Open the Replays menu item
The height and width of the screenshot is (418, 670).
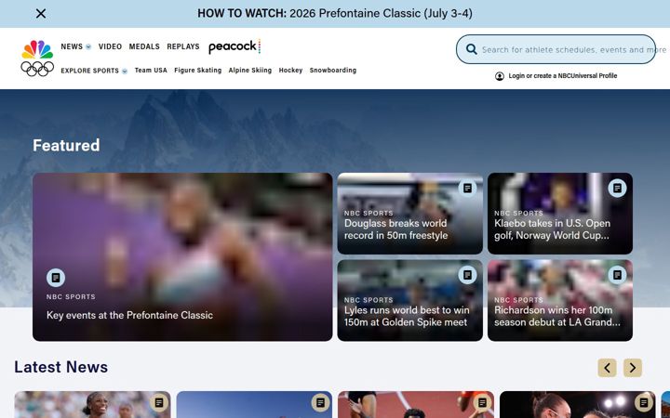click(183, 46)
